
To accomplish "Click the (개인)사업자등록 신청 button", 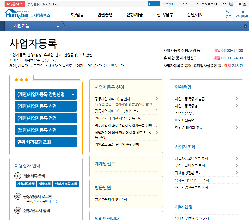I will [46, 106].
